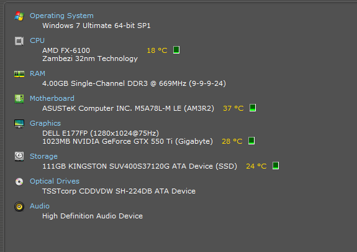Click the Windows flag Operating System icon
357x252 pixels.
point(19,16)
